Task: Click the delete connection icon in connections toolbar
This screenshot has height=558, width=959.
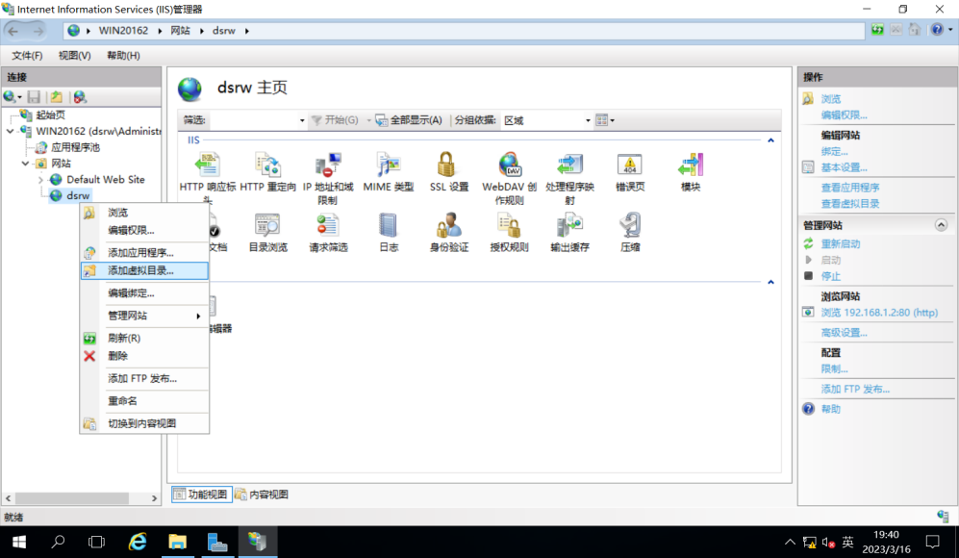Action: pos(80,96)
